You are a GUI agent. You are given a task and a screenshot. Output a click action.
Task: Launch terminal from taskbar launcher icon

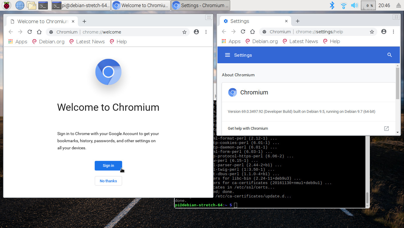[x=43, y=5]
